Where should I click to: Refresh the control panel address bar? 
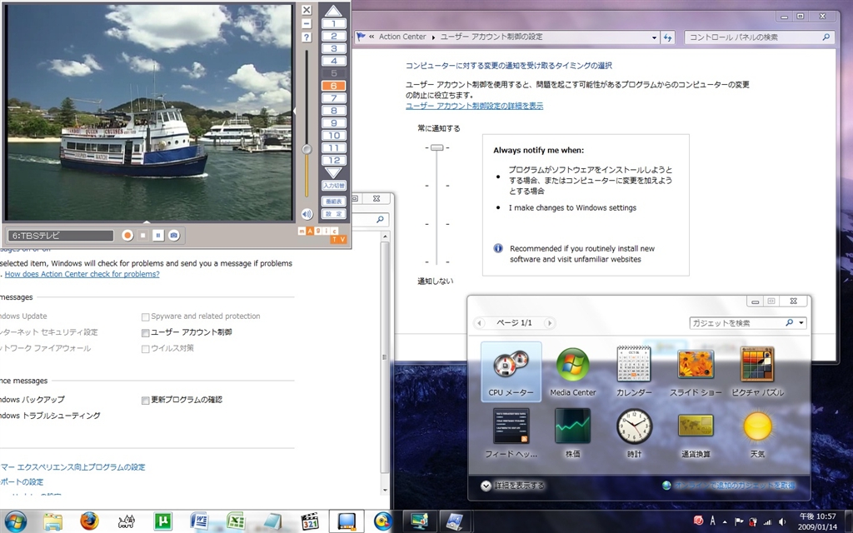667,37
